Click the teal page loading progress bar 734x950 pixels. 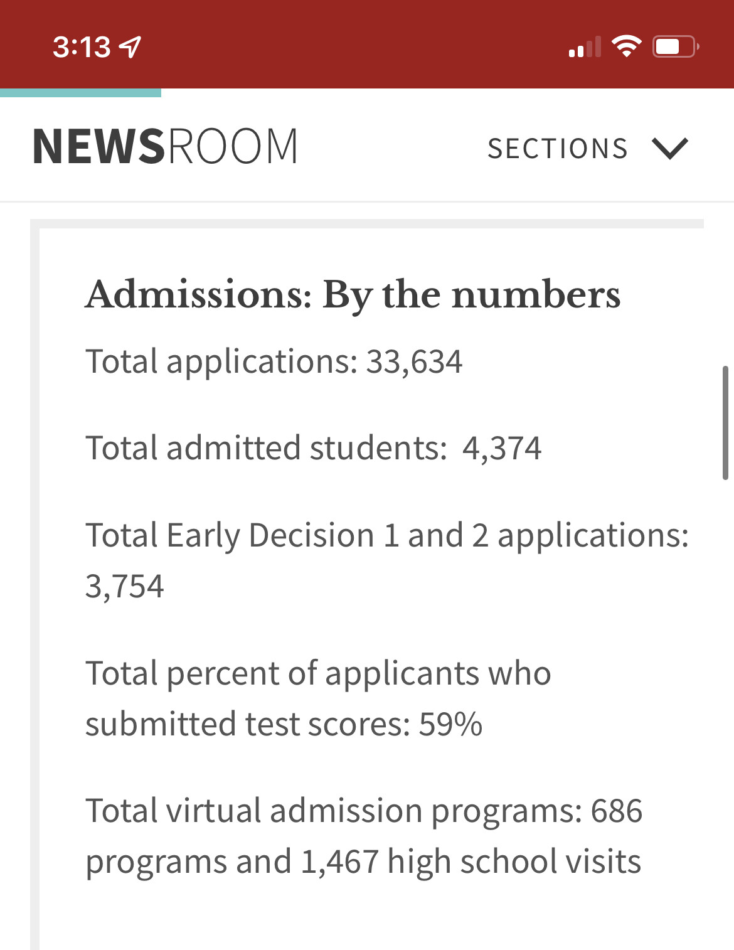[x=80, y=93]
